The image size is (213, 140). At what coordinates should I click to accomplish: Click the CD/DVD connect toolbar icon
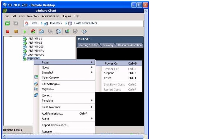point(84,31)
